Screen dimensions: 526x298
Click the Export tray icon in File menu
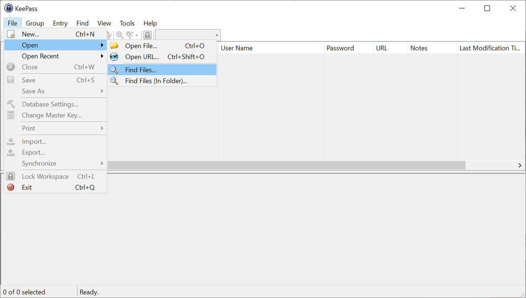[11, 152]
